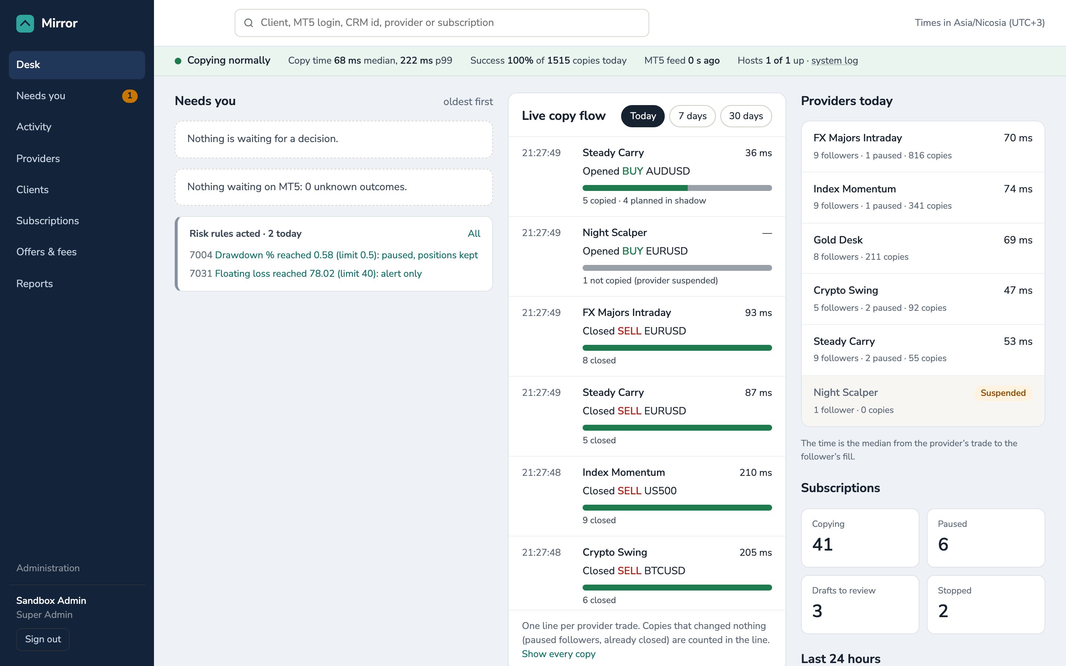Click the Crypto Swing Closed SELL BTCUSD entry
The image size is (1066, 666).
point(647,574)
